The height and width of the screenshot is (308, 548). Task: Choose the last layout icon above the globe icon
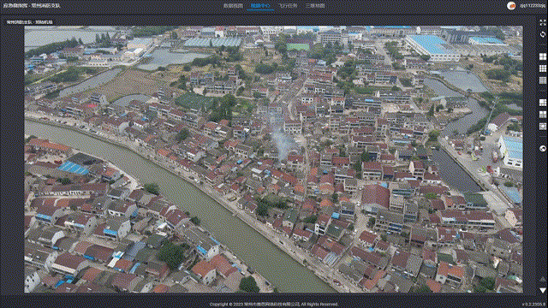(542, 126)
